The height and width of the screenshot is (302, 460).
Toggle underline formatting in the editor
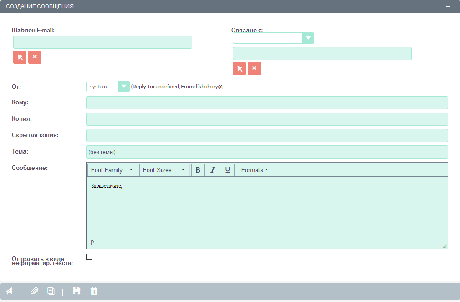227,170
